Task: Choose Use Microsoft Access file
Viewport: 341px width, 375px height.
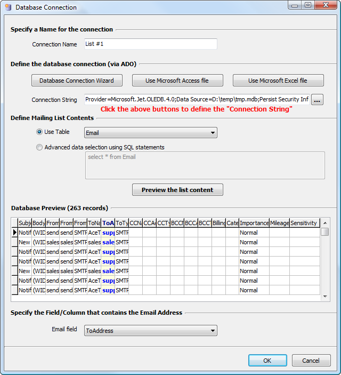Action: pos(177,81)
